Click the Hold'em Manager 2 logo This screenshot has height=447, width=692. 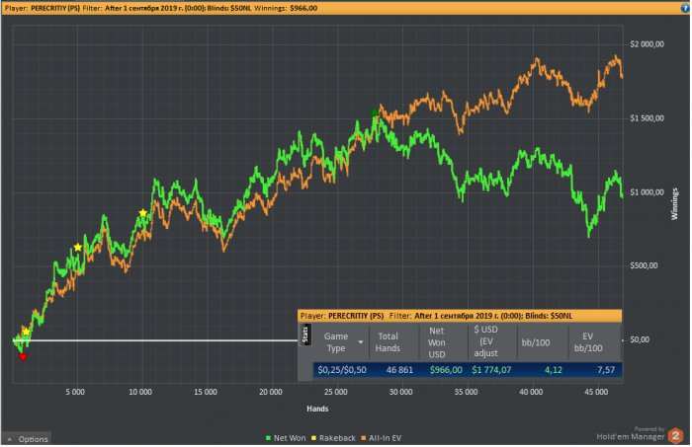click(675, 436)
